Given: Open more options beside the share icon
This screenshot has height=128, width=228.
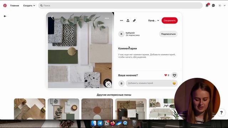Looking at the screenshot, I should (121, 21).
